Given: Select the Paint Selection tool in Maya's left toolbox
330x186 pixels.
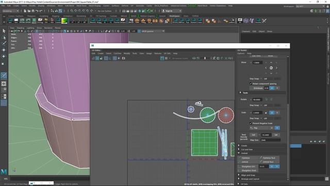Looking at the screenshot, I should 4,43.
